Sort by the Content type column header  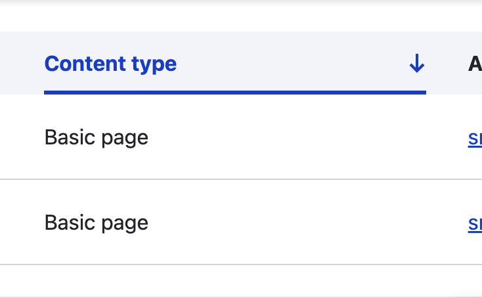pyautogui.click(x=111, y=64)
